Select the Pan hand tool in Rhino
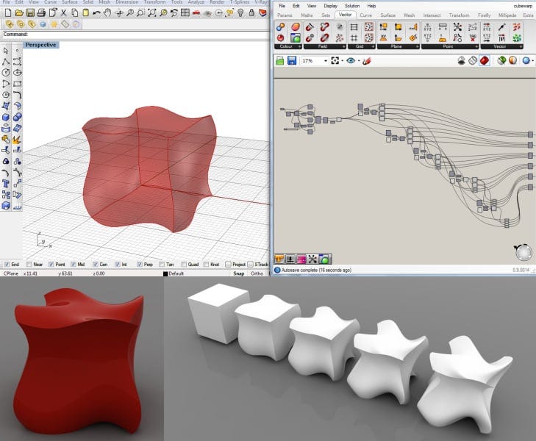 [107, 13]
